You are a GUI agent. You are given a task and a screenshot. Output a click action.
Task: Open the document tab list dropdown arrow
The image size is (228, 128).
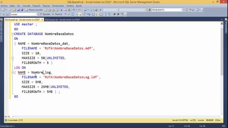click(x=222, y=20)
